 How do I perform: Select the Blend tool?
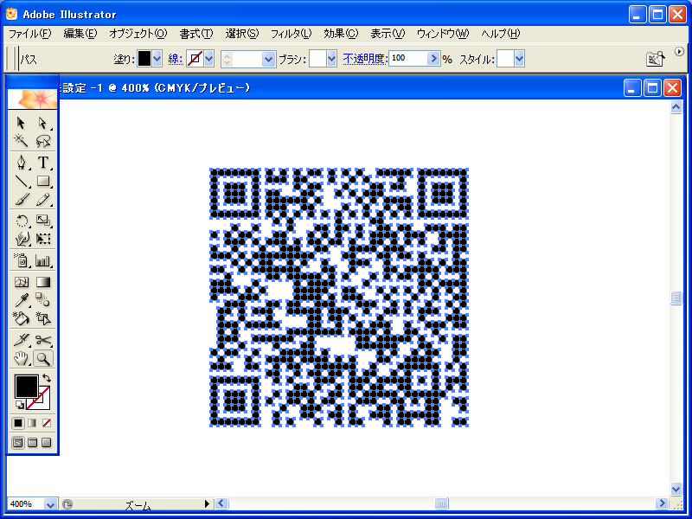tap(42, 300)
